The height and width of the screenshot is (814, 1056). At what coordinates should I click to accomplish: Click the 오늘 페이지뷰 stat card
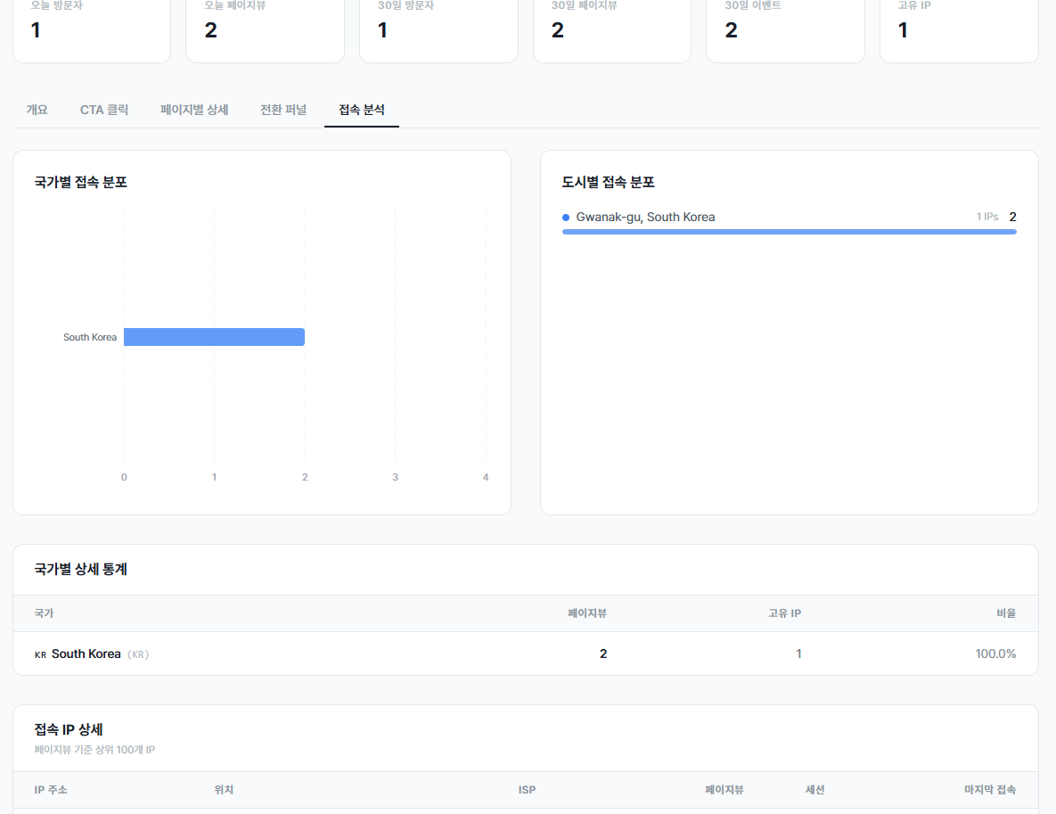(265, 31)
